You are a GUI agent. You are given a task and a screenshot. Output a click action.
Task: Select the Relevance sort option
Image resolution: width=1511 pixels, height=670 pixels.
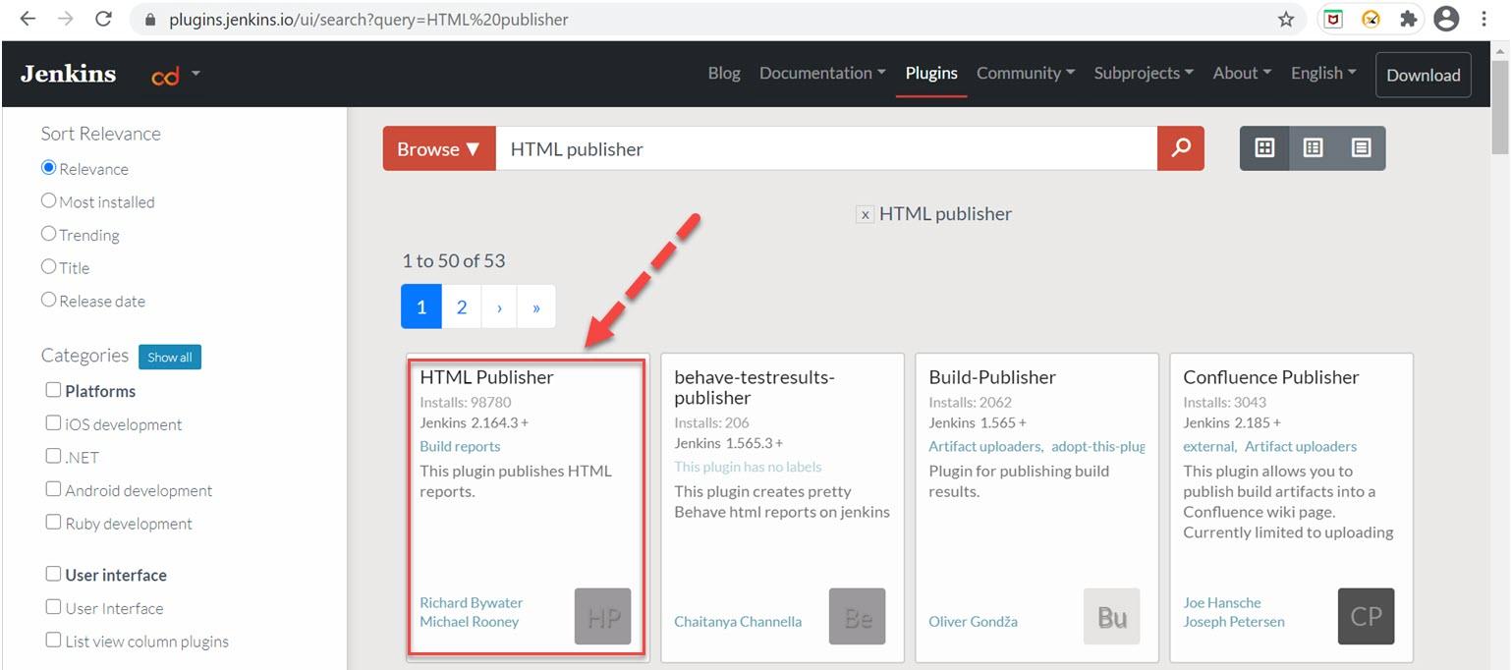pos(48,168)
